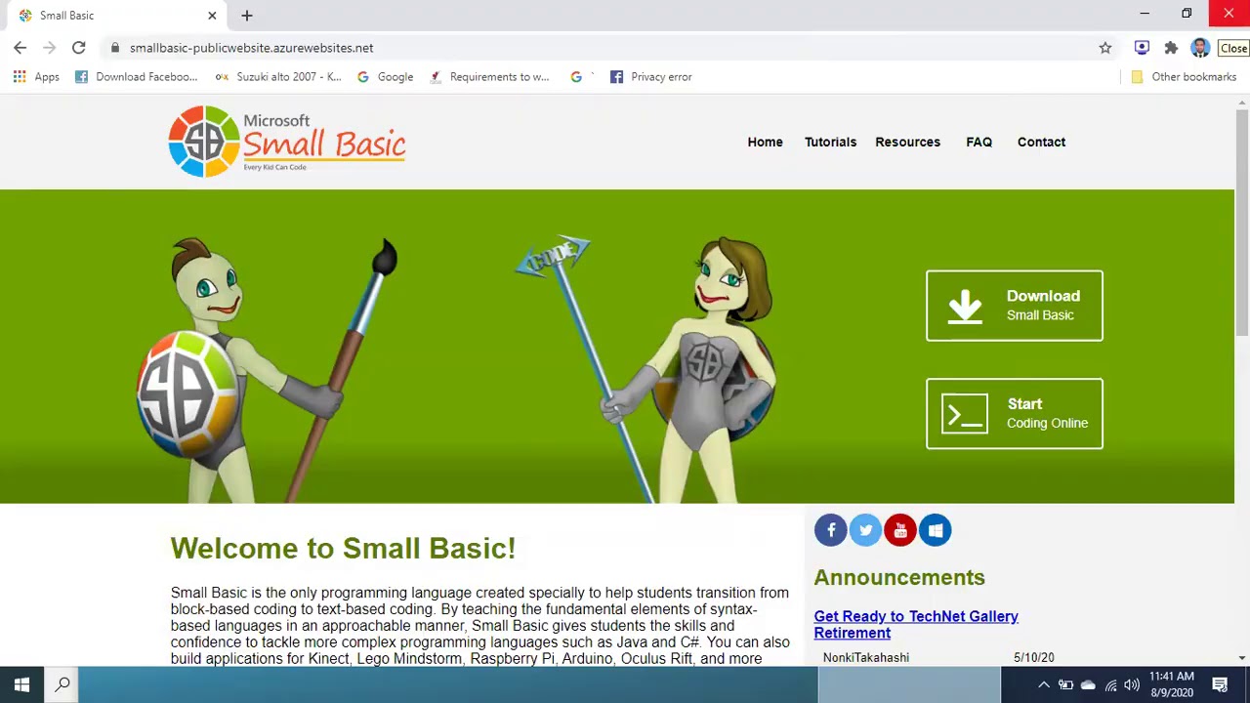
Task: Open the Resources menu item
Action: point(907,143)
